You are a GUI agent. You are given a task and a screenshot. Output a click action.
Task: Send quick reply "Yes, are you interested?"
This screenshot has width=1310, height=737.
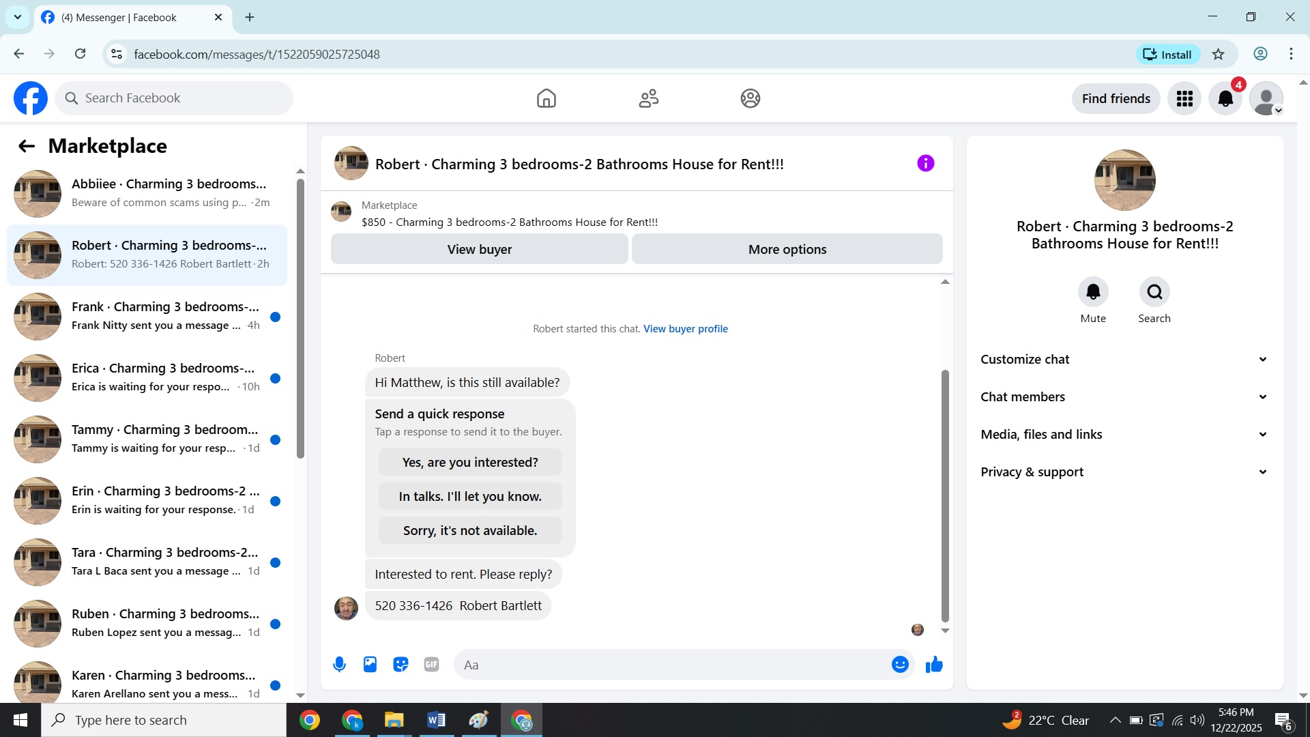tap(470, 462)
